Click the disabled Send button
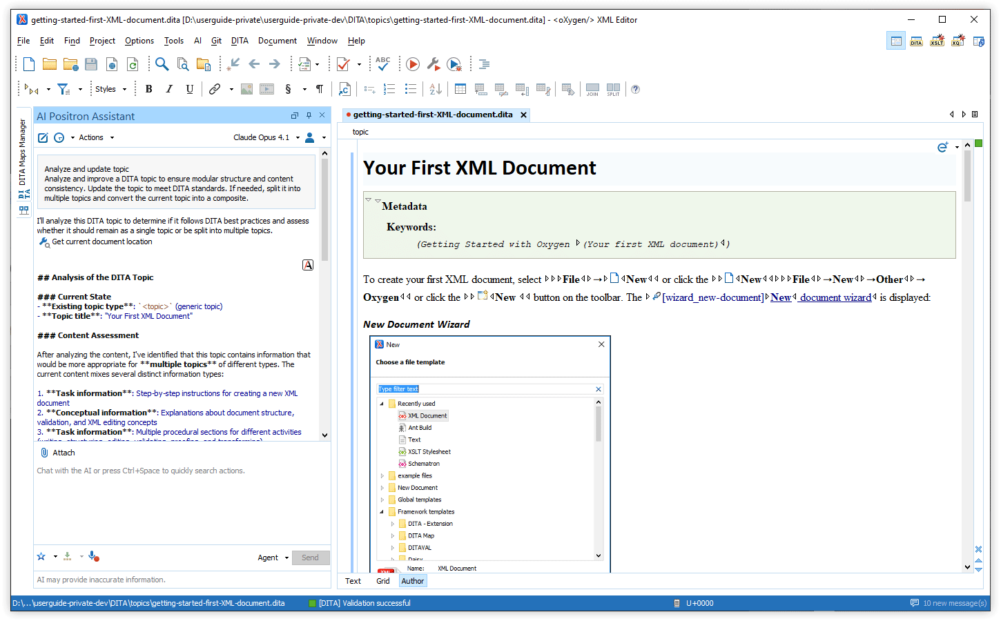Image resolution: width=1001 pixels, height=621 pixels. click(x=311, y=558)
